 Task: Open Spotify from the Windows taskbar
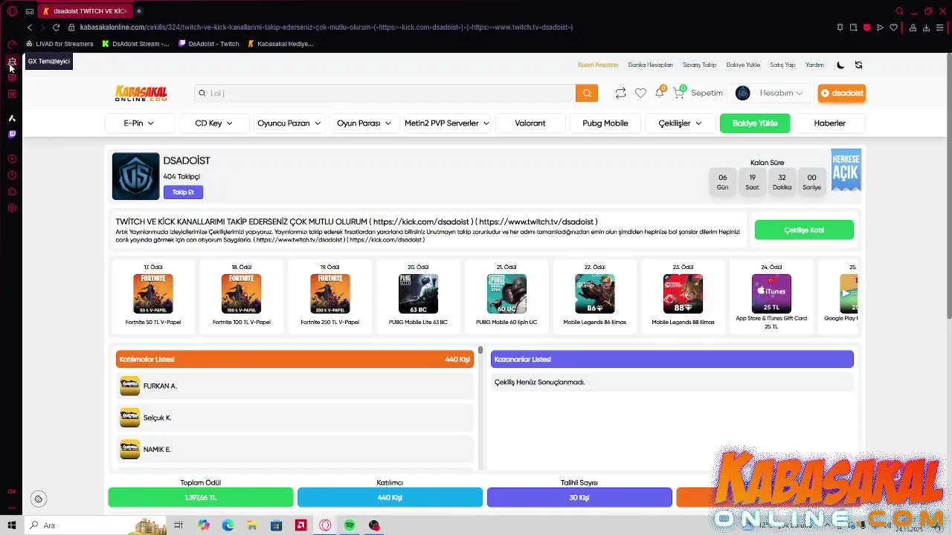350,525
